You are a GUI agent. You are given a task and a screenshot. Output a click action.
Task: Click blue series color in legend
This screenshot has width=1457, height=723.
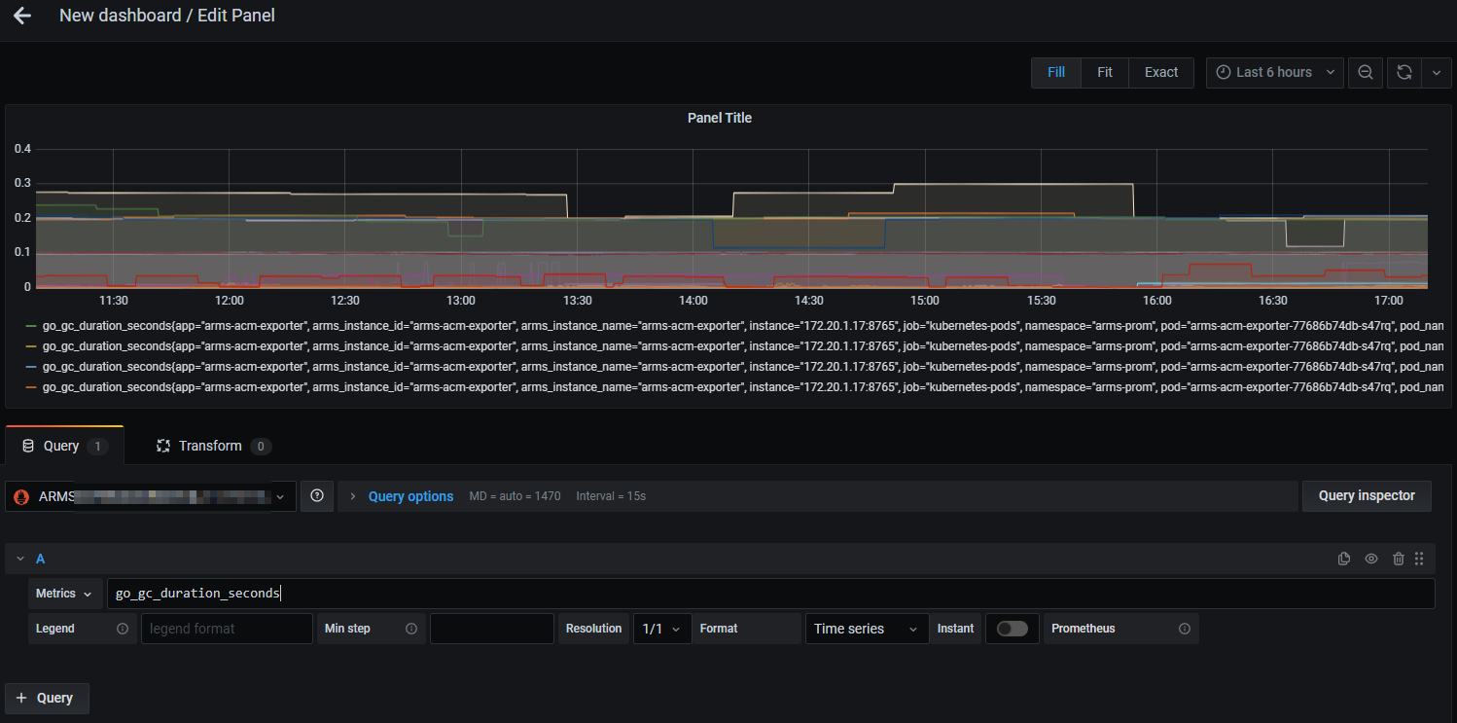[x=30, y=366]
